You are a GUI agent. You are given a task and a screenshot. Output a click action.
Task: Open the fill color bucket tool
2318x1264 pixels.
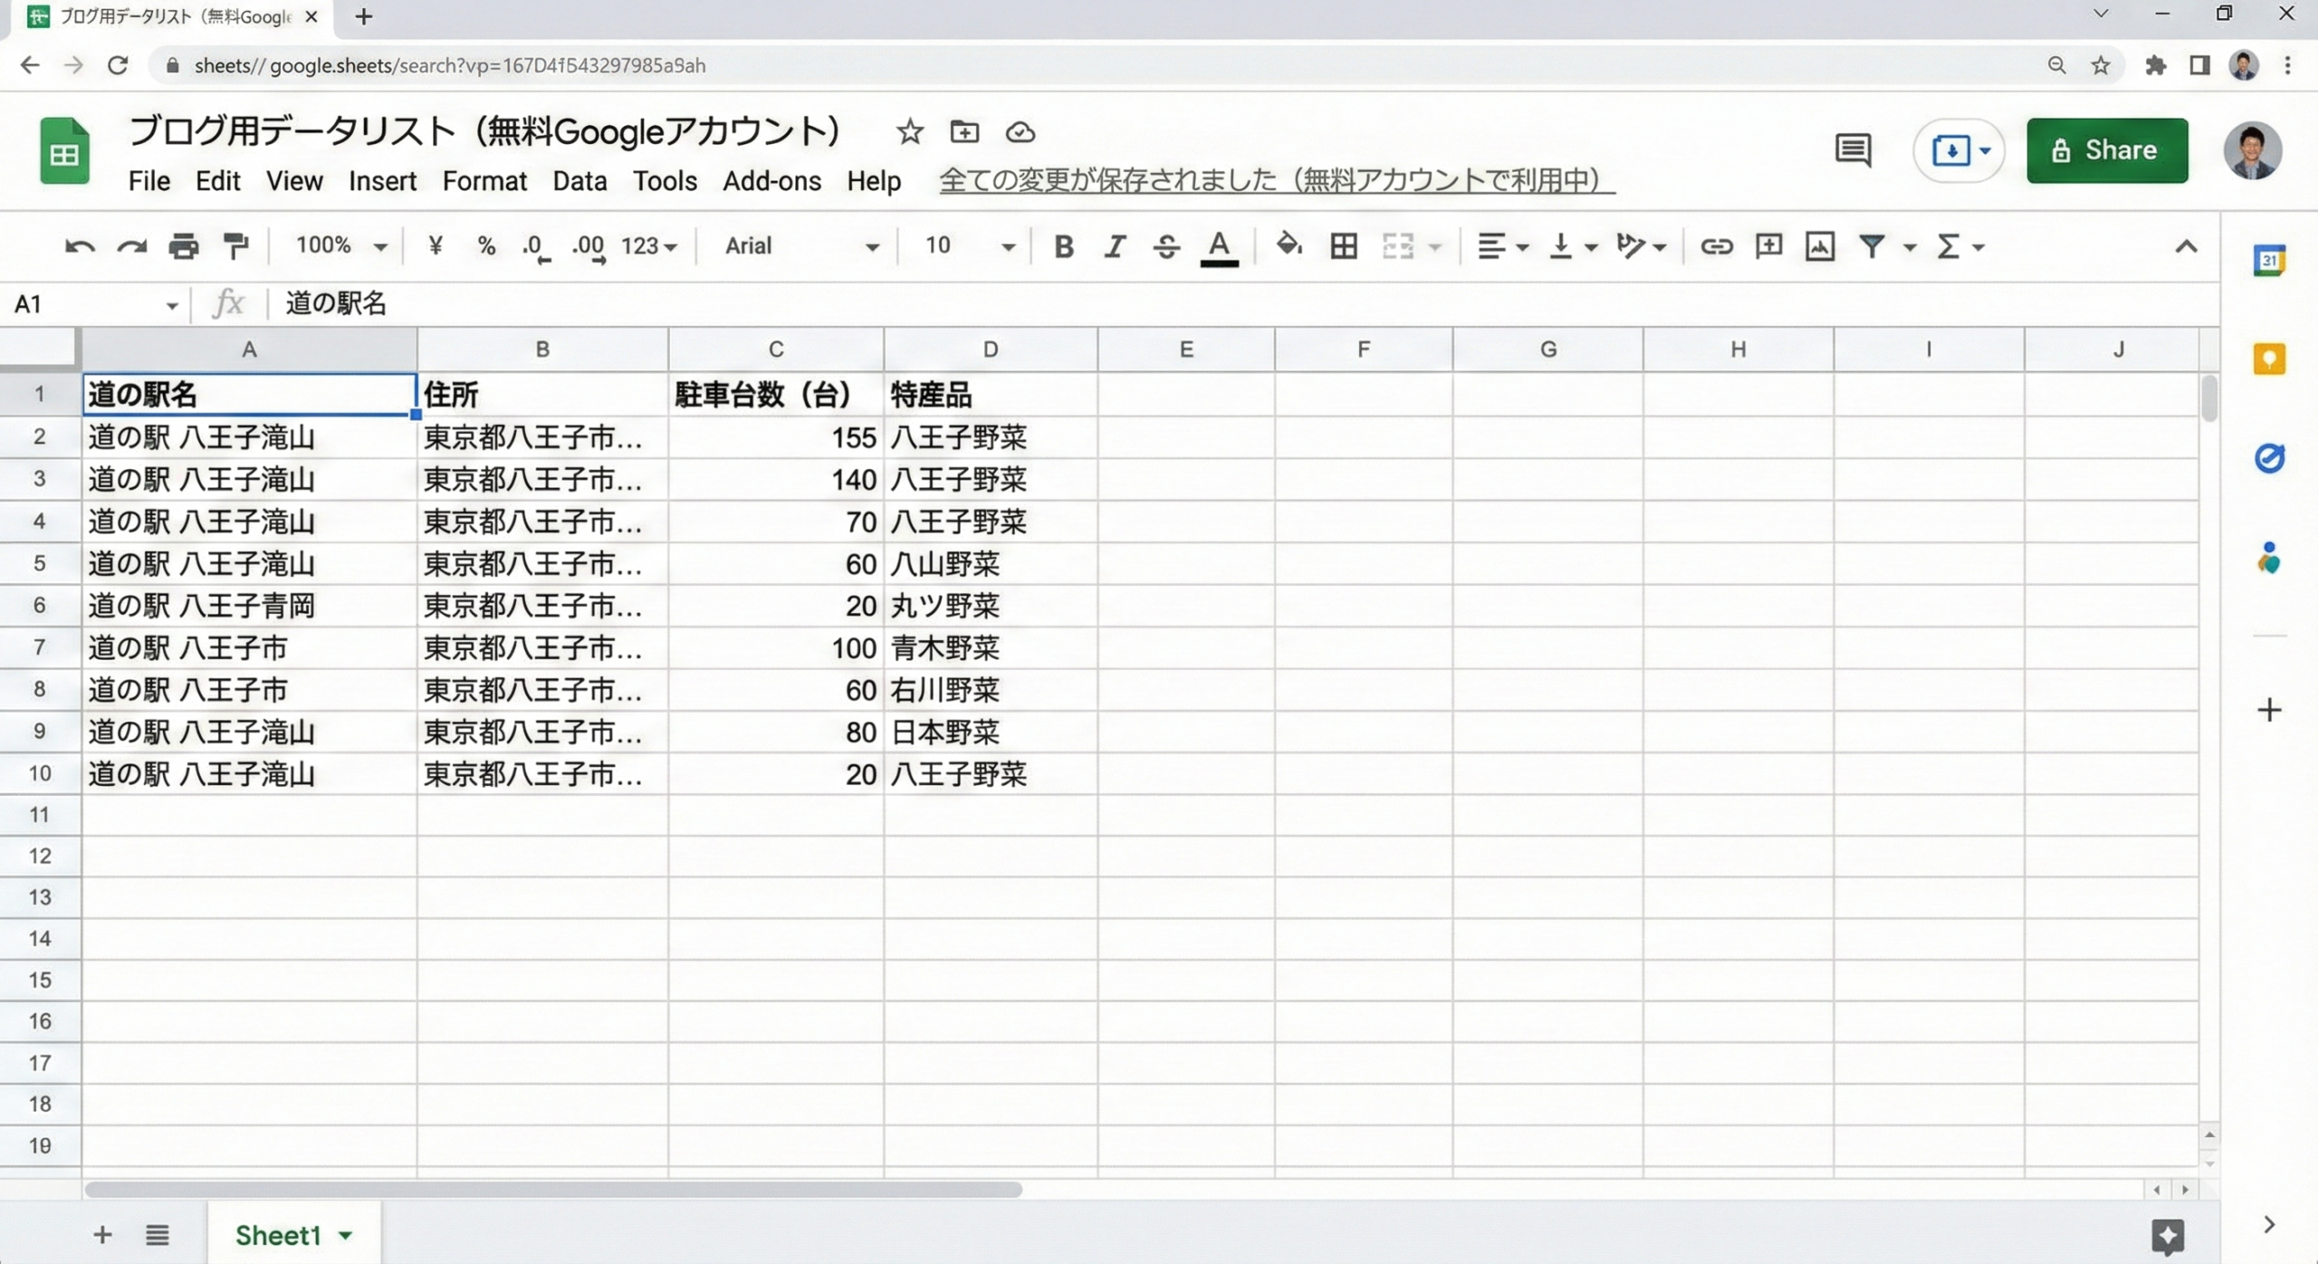pyautogui.click(x=1288, y=245)
